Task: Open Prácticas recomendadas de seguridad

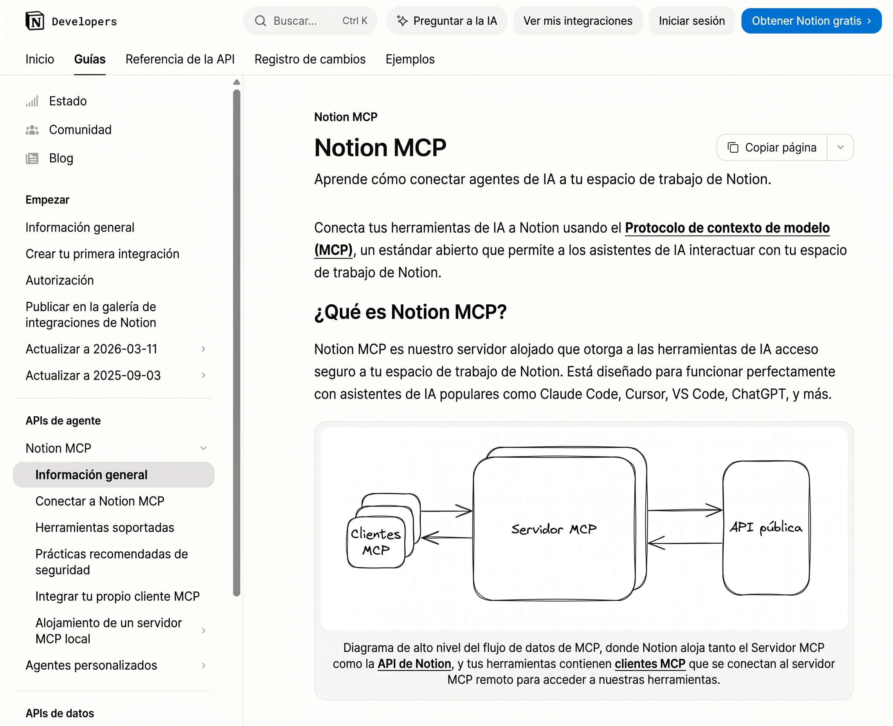Action: pos(112,562)
